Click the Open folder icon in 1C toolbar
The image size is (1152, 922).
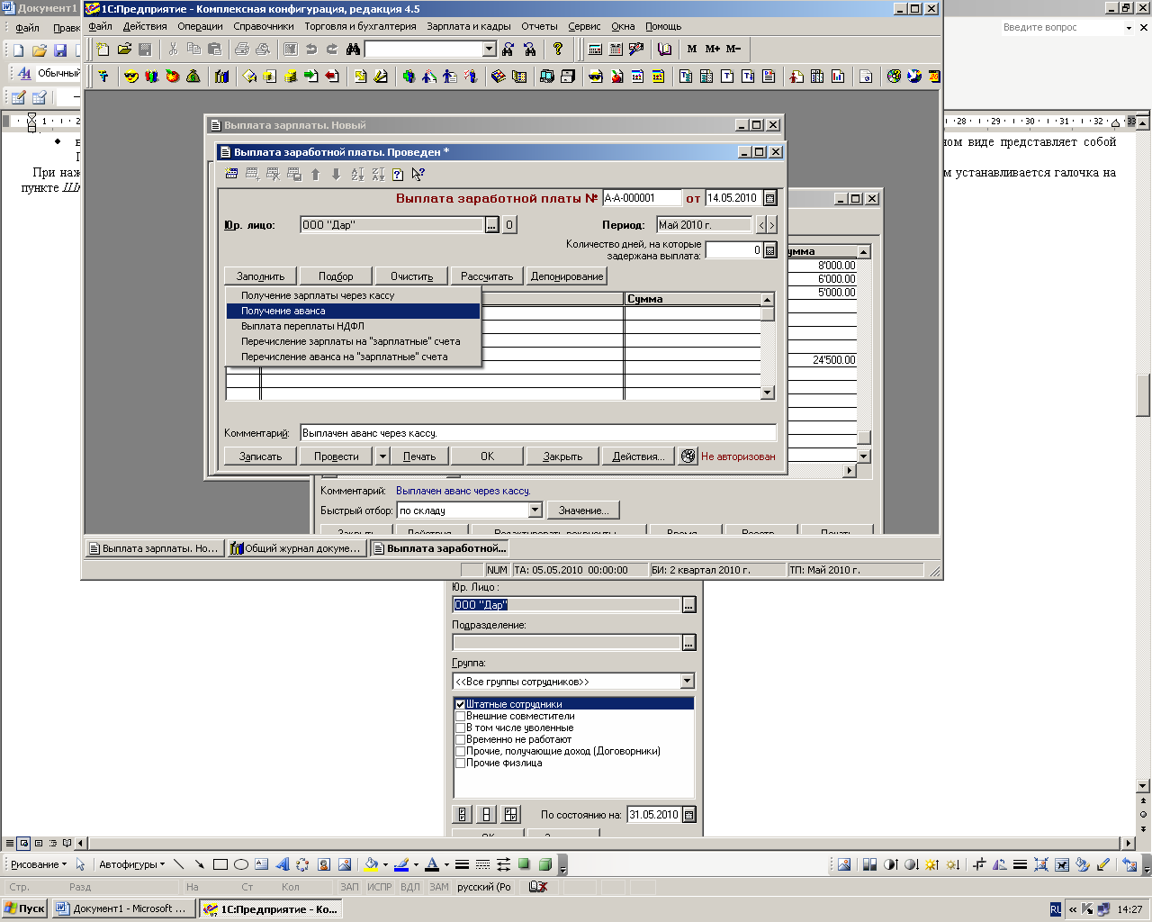coord(124,49)
